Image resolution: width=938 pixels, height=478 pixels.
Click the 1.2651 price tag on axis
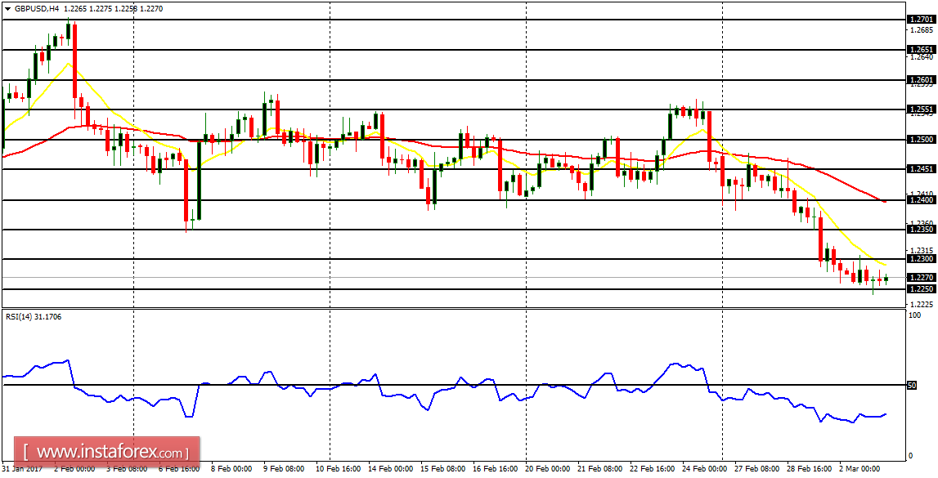click(922, 47)
